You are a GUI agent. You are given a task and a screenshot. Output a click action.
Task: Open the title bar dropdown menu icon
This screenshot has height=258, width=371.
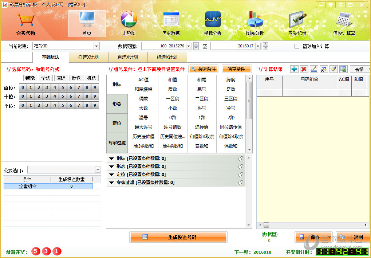(340, 5)
